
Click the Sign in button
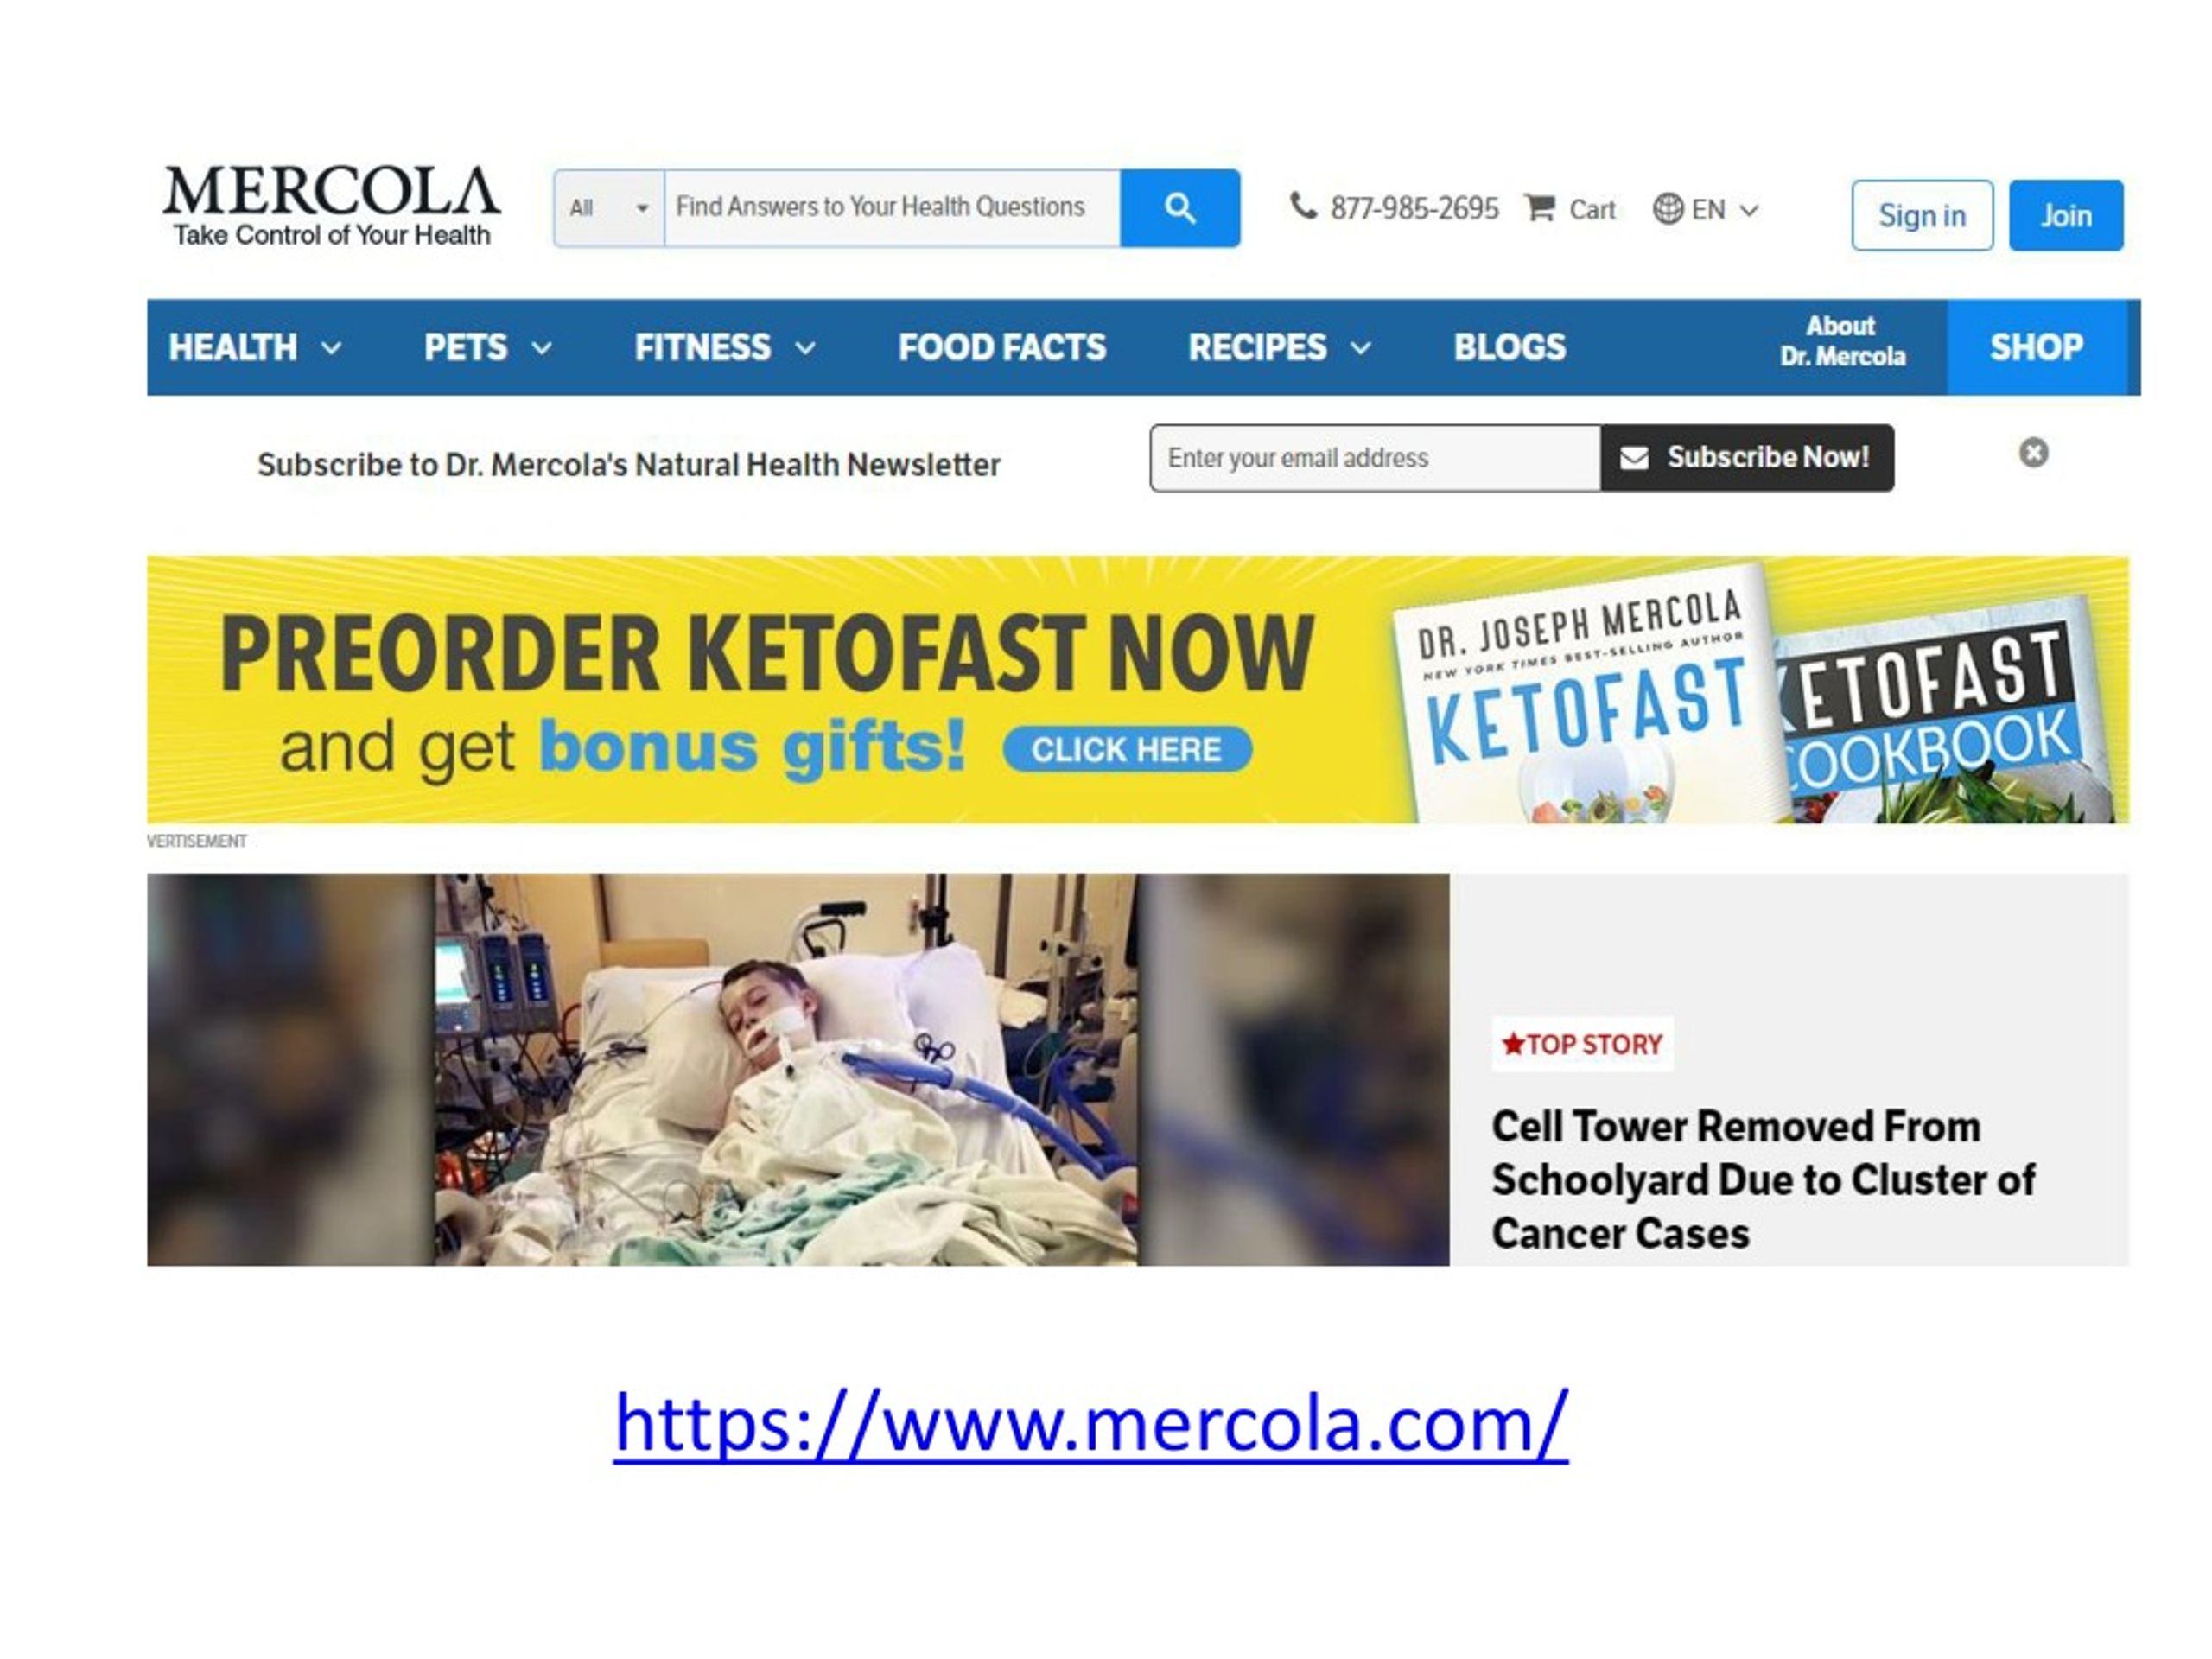tap(1922, 215)
